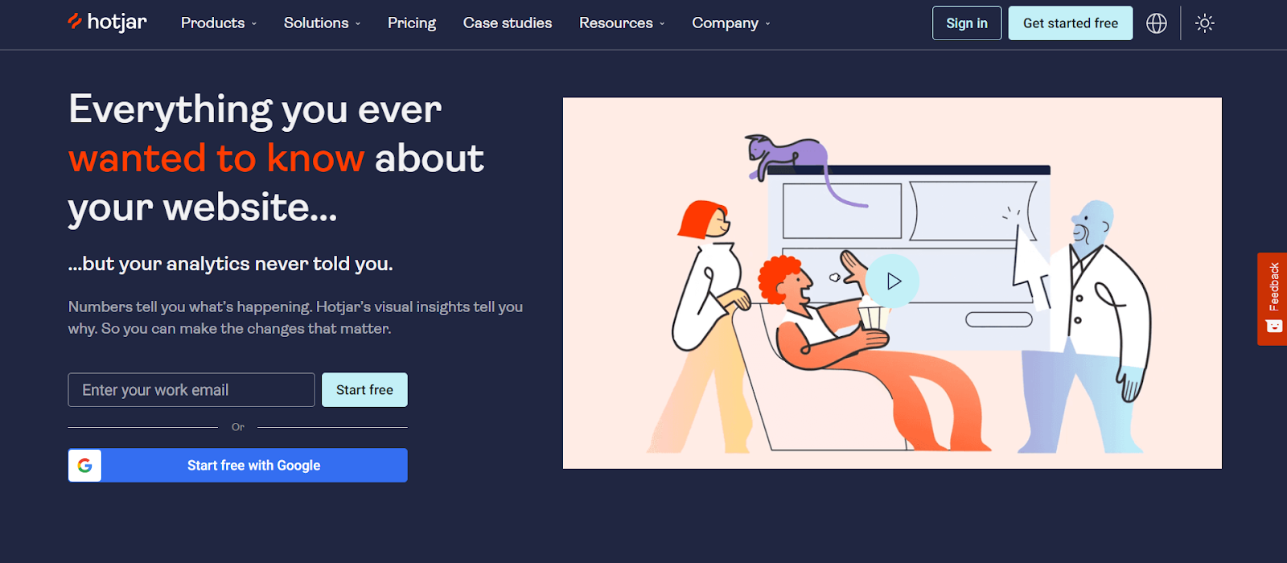Open the globe language selector
Image resolution: width=1287 pixels, height=563 pixels.
coord(1157,23)
